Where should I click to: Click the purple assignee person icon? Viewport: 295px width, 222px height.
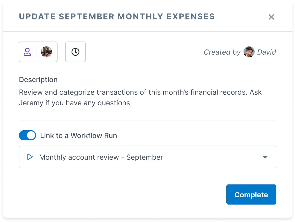pyautogui.click(x=27, y=52)
